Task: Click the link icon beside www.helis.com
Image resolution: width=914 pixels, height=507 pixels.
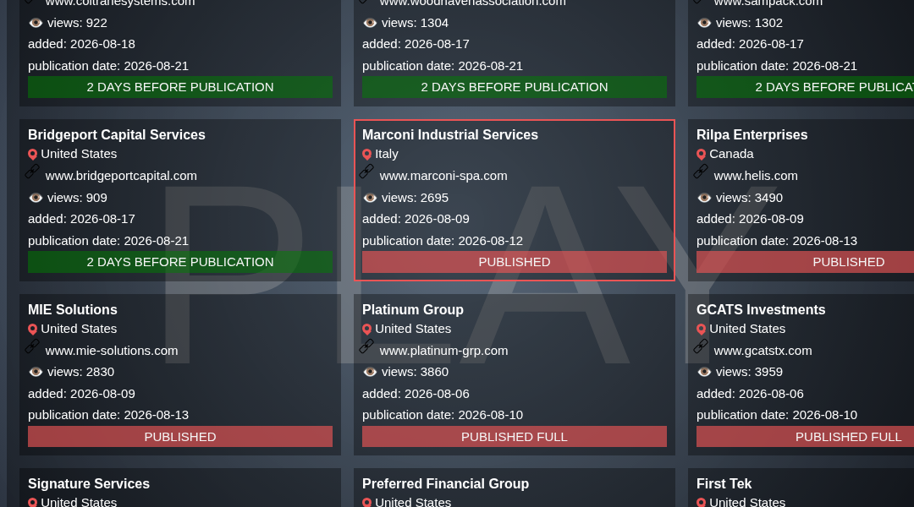Action: tap(702, 172)
